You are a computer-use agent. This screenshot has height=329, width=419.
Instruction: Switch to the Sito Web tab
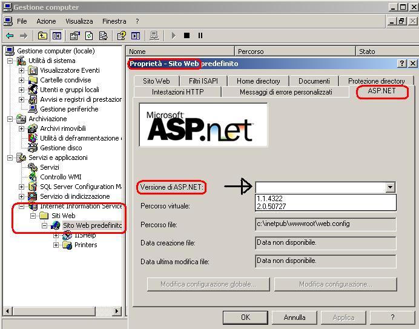(156, 81)
